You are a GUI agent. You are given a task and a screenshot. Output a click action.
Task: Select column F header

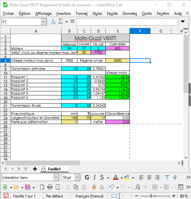140,31
